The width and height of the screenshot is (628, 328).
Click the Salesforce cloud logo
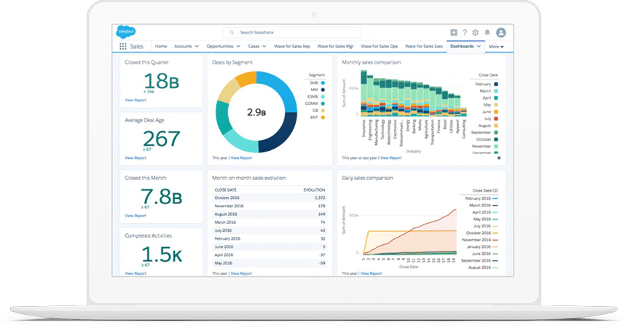126,31
